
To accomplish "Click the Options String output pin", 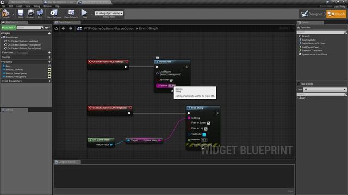I will click(159, 140).
